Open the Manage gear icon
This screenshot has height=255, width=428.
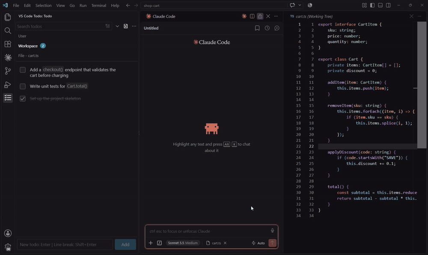pos(8,247)
